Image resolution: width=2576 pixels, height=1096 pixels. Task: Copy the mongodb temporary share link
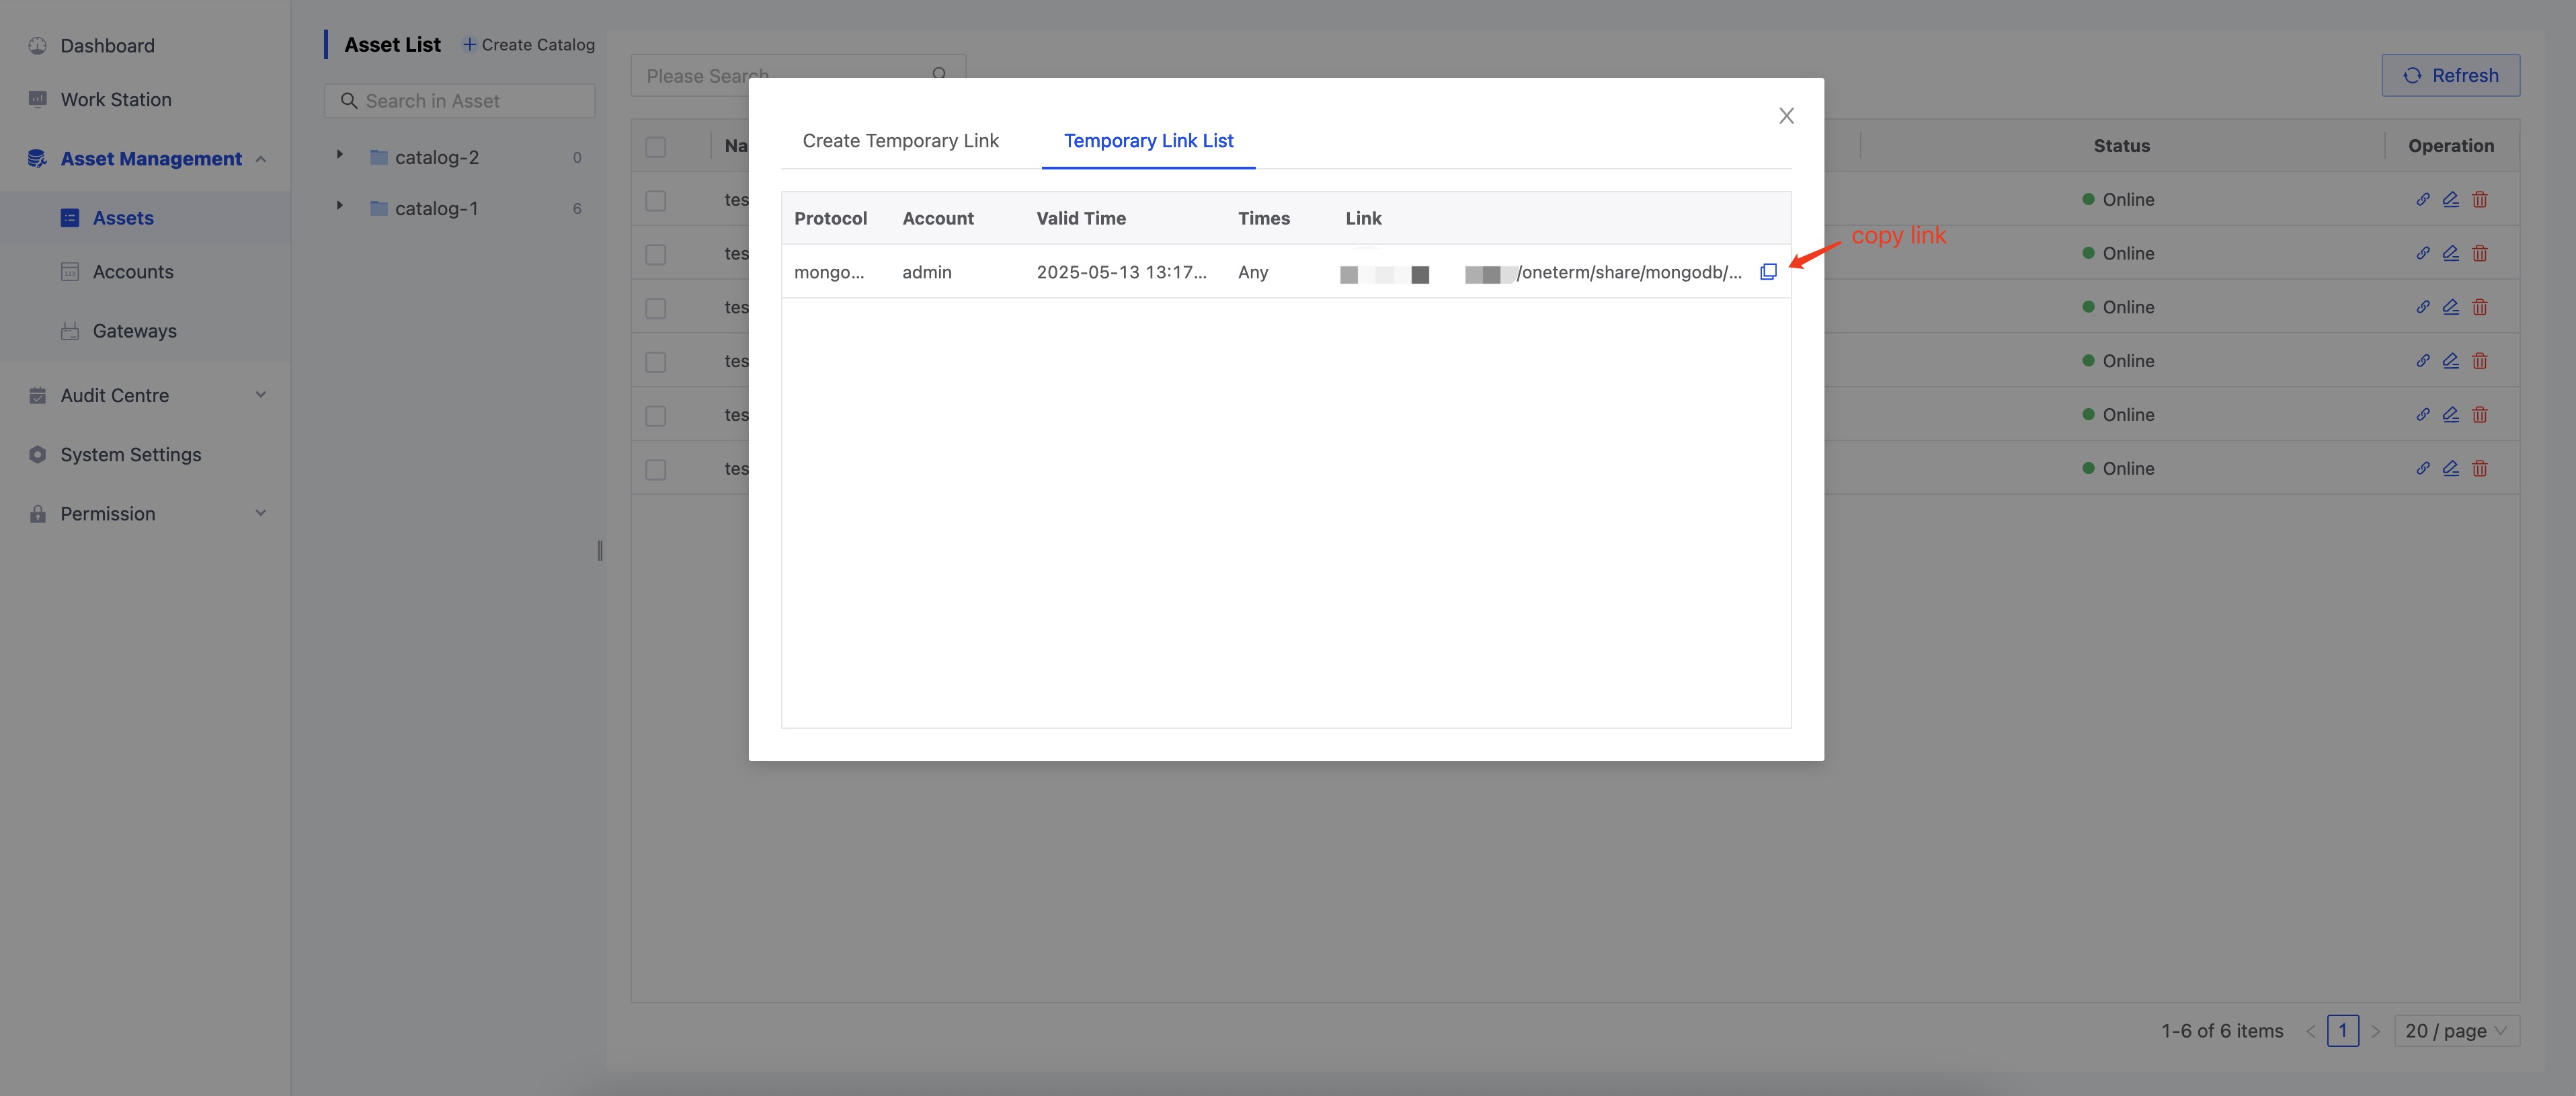(x=1768, y=272)
